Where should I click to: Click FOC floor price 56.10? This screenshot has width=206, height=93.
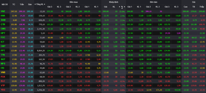pos(30,37)
